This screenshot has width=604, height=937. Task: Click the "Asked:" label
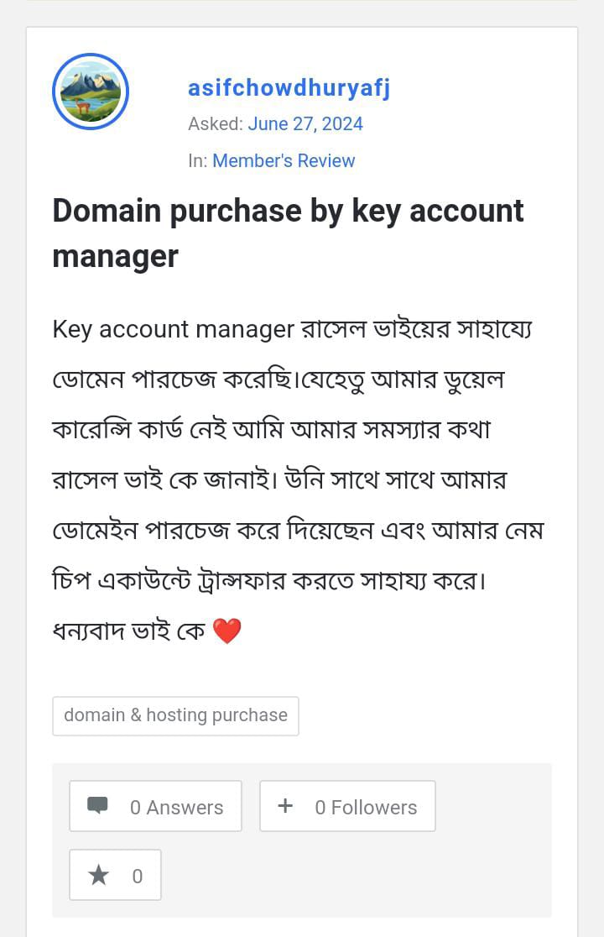coord(215,123)
